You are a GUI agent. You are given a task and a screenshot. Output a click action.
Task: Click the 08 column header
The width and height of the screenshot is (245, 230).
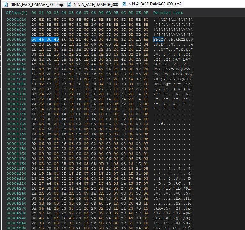pyautogui.click(x=94, y=13)
